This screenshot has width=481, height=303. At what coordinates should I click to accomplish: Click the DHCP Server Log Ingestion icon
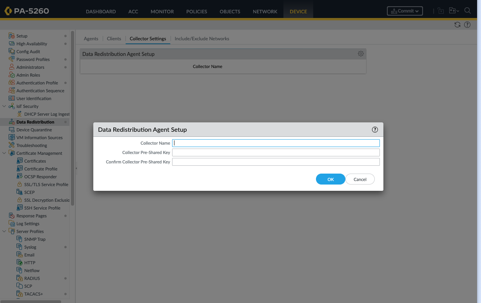20,114
